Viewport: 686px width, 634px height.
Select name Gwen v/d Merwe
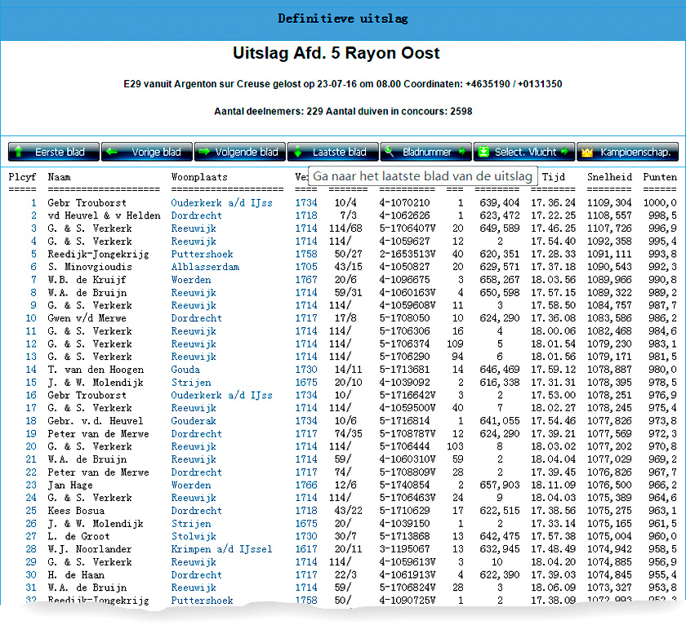click(x=87, y=318)
